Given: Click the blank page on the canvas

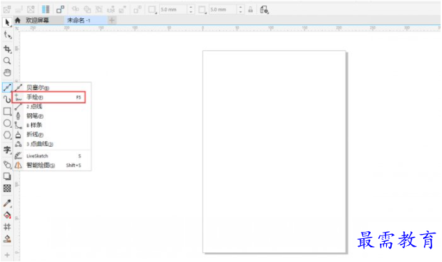Looking at the screenshot, I should [274, 152].
